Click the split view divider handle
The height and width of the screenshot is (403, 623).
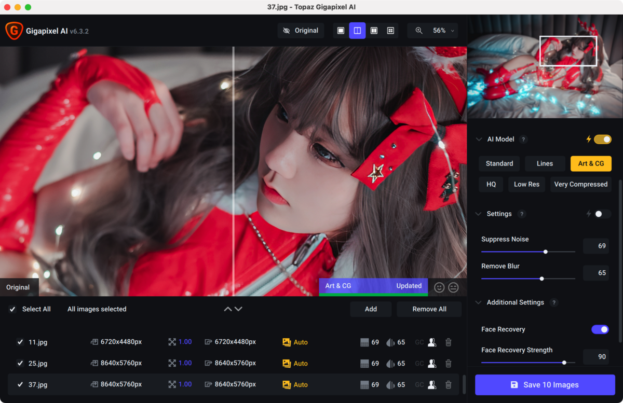[234, 171]
